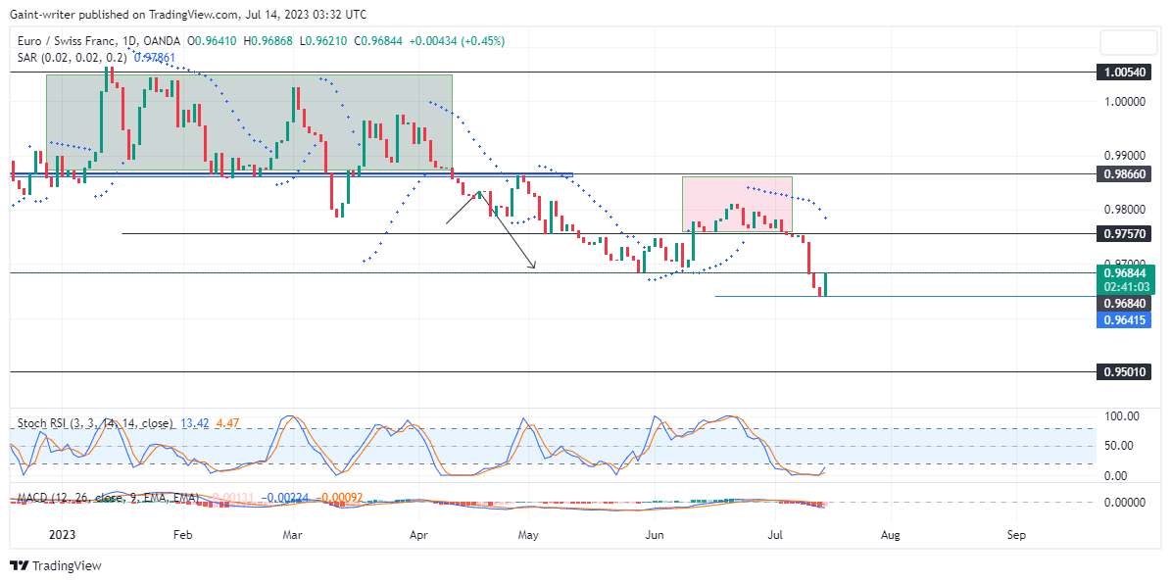The image size is (1171, 583).
Task: Click the Stoch RSI indicator legend
Action: [x=95, y=423]
